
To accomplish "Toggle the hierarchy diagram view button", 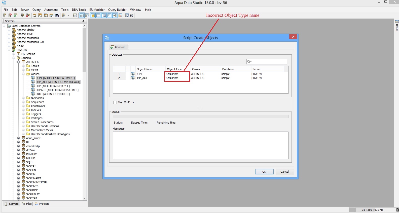I will click(x=115, y=16).
